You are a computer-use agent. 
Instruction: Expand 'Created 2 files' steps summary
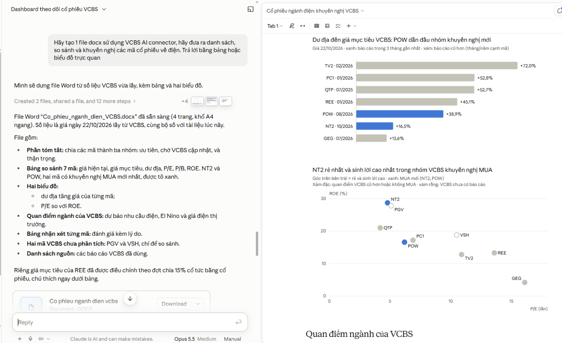click(75, 101)
